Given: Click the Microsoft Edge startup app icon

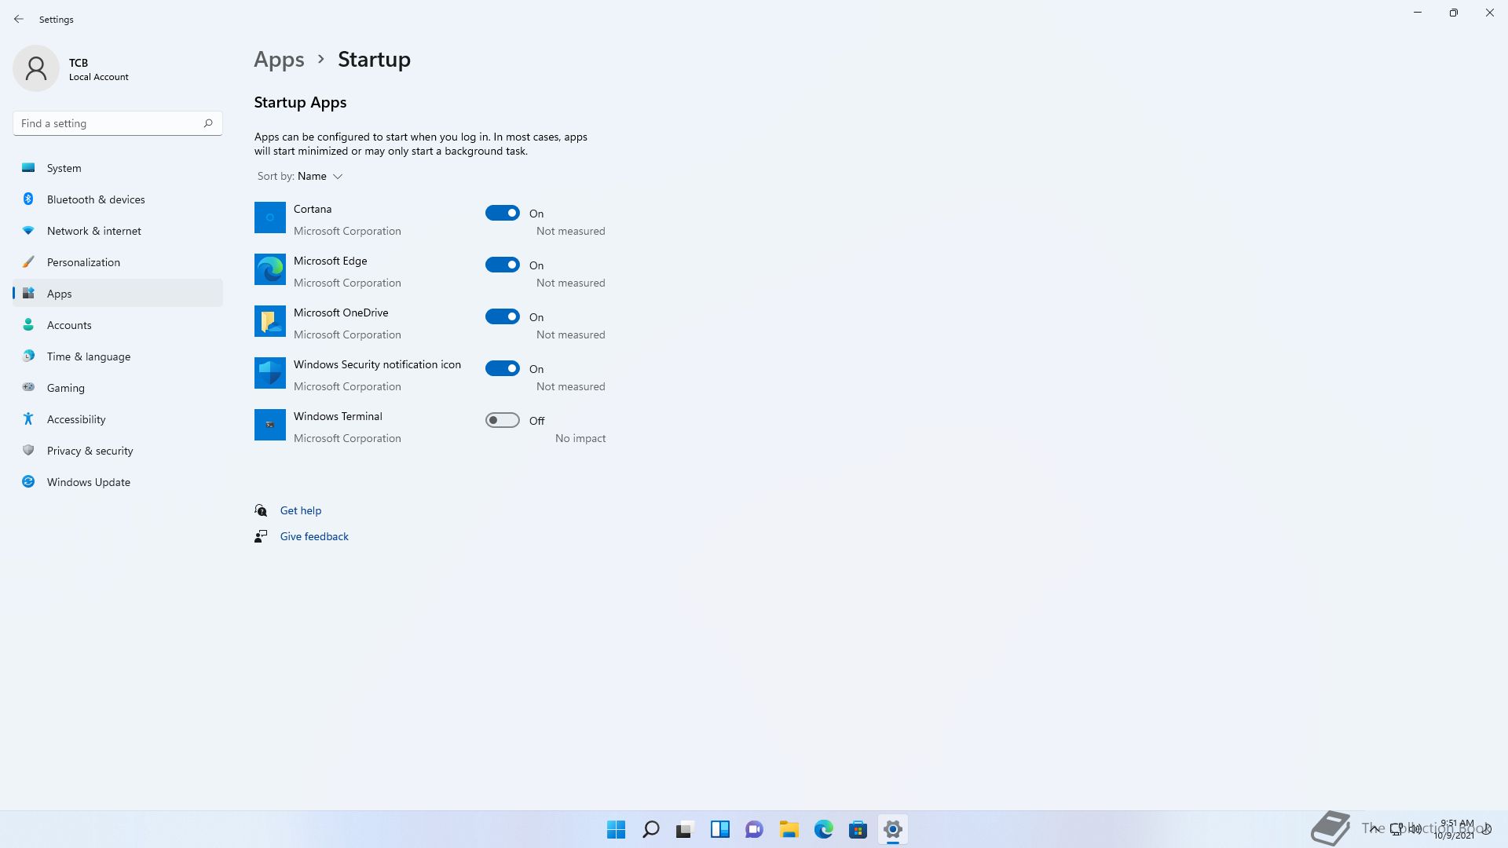Looking at the screenshot, I should [269, 269].
